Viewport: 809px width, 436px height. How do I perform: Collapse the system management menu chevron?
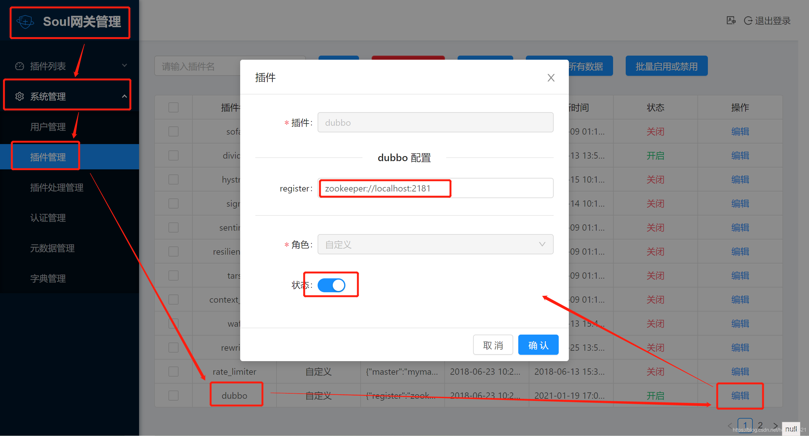pos(125,96)
